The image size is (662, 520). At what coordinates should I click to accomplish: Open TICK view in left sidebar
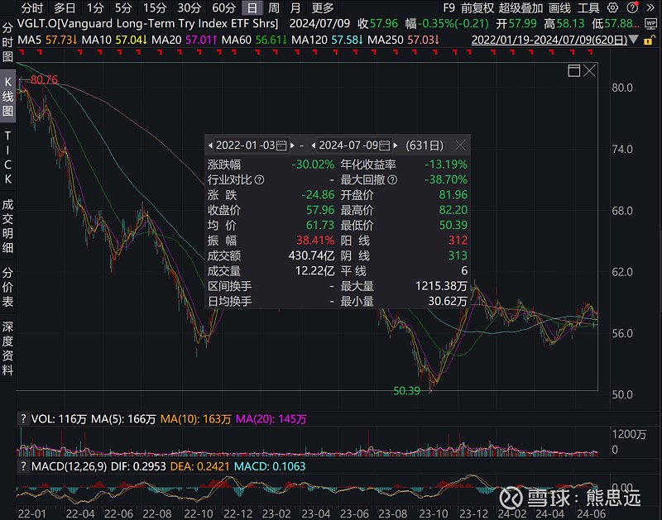7,157
